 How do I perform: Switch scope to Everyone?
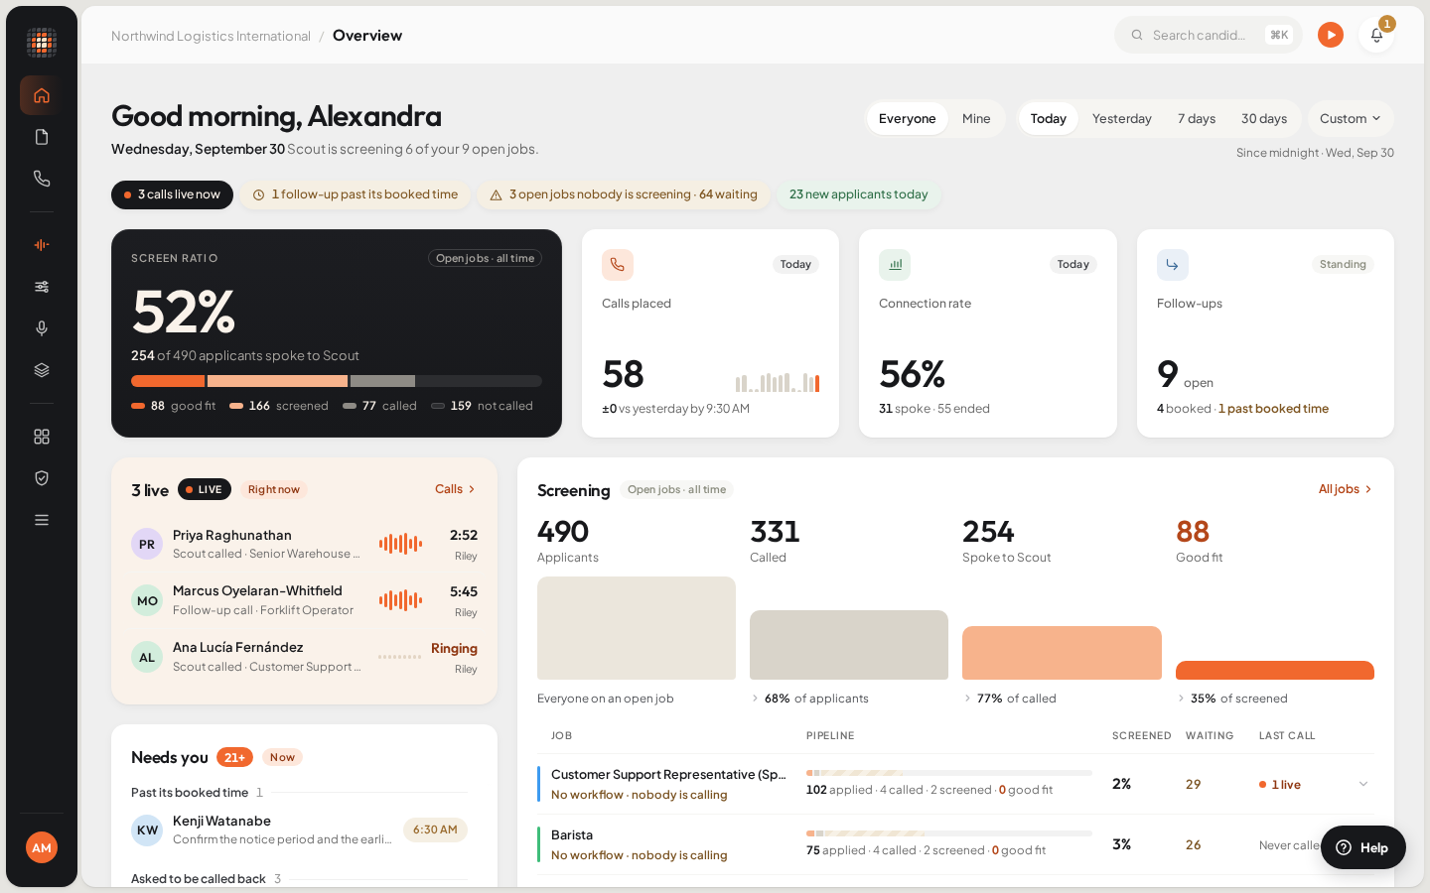click(x=908, y=119)
